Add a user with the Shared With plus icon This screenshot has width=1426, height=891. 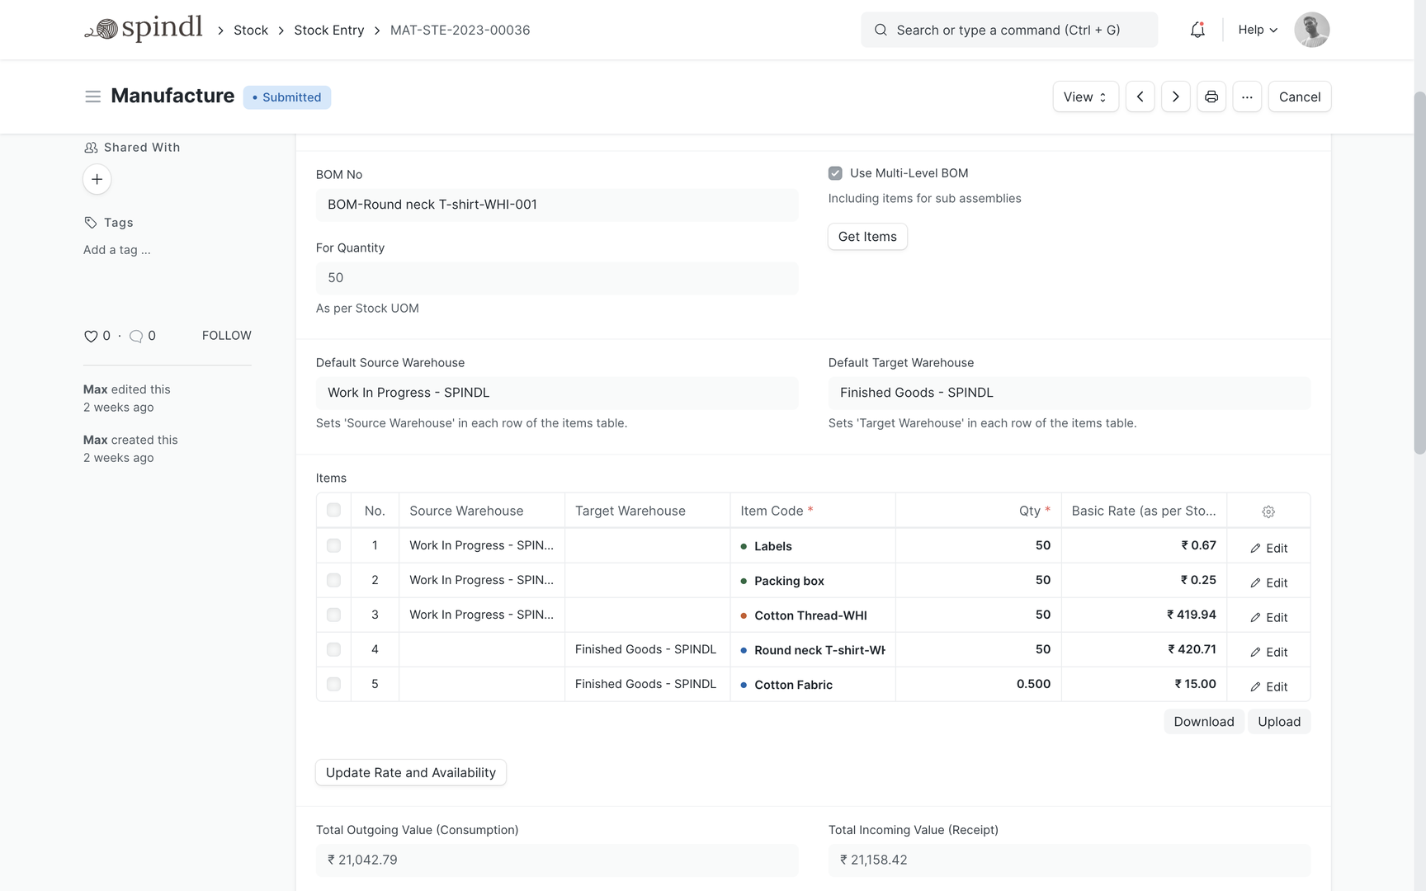tap(97, 179)
